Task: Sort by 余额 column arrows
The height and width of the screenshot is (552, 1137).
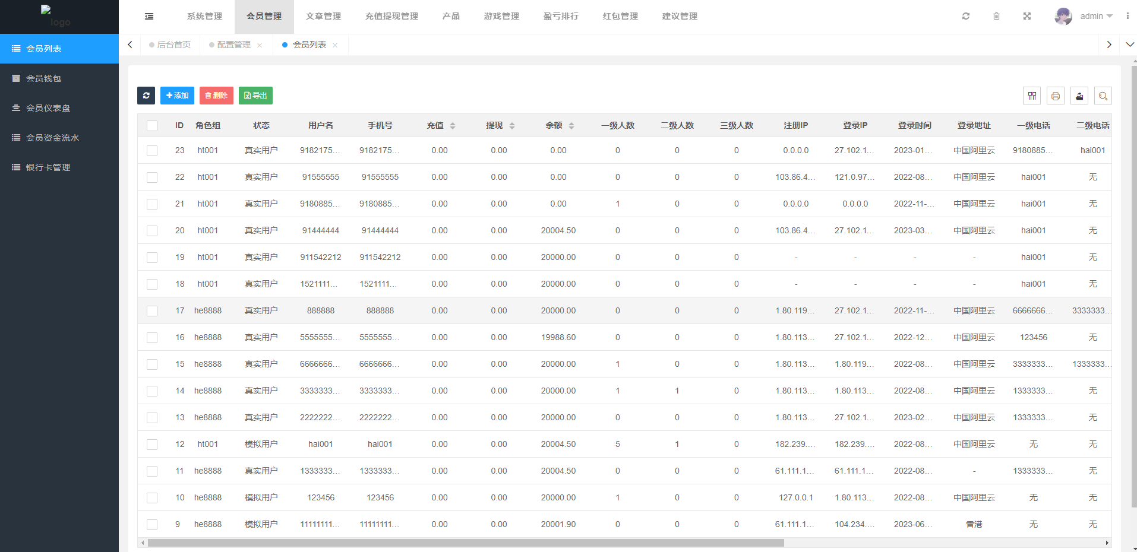Action: point(571,126)
